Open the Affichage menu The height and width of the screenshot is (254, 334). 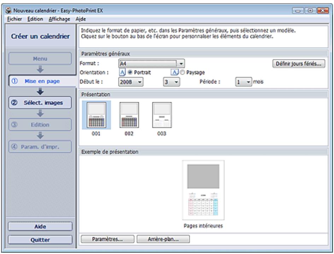click(59, 19)
